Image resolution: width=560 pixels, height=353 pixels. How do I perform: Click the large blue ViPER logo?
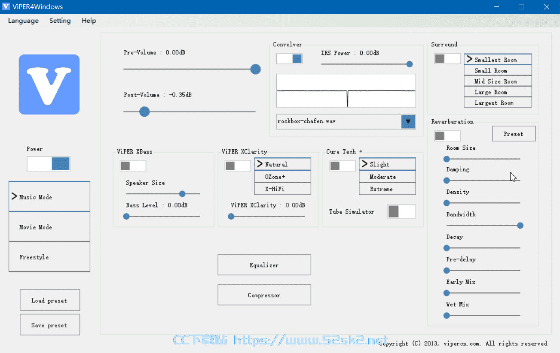(x=49, y=84)
